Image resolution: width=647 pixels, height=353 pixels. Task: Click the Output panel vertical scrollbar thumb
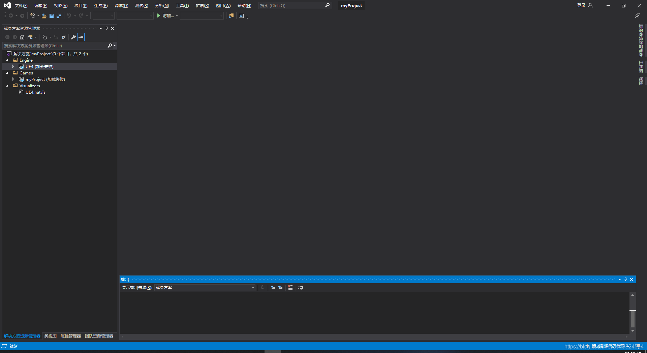633,319
